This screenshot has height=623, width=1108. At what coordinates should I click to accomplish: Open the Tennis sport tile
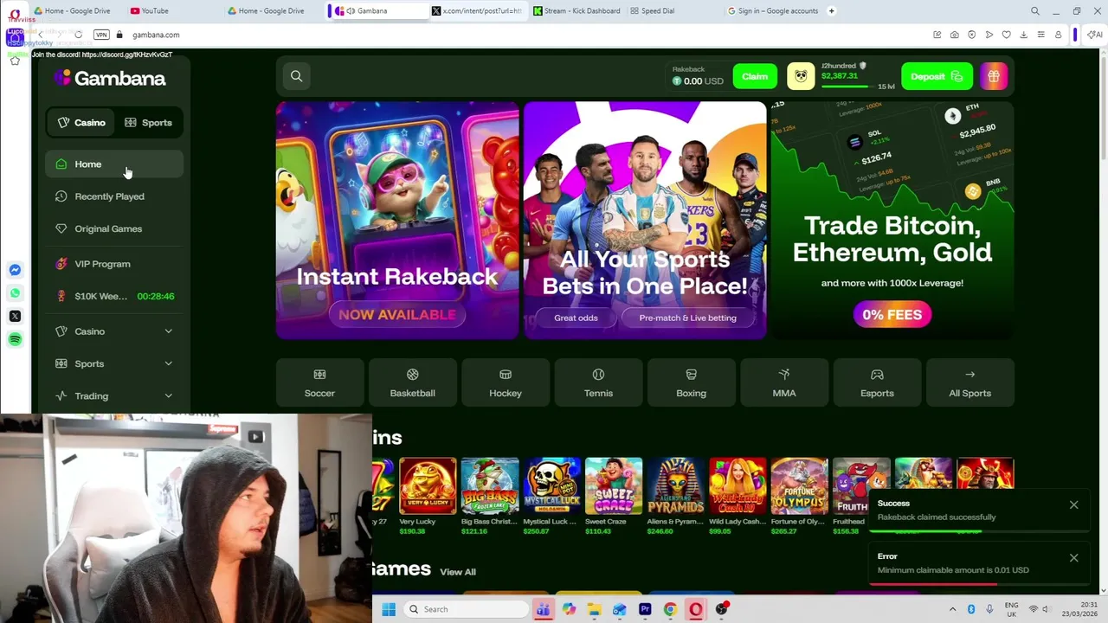598,382
